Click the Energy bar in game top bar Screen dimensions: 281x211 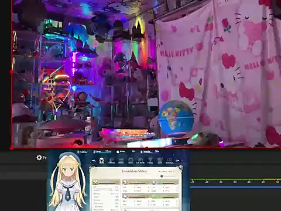pyautogui.click(x=102, y=151)
